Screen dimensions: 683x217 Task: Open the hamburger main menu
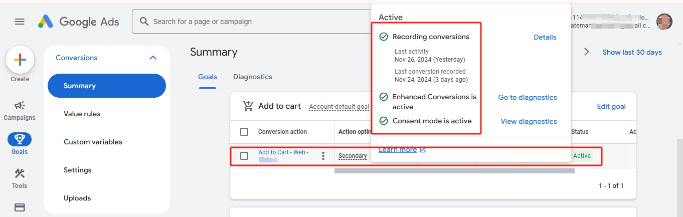[x=20, y=22]
